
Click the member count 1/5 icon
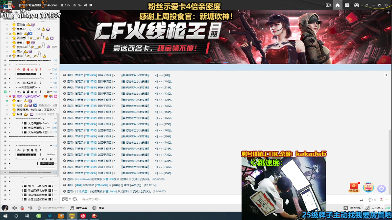65,5
